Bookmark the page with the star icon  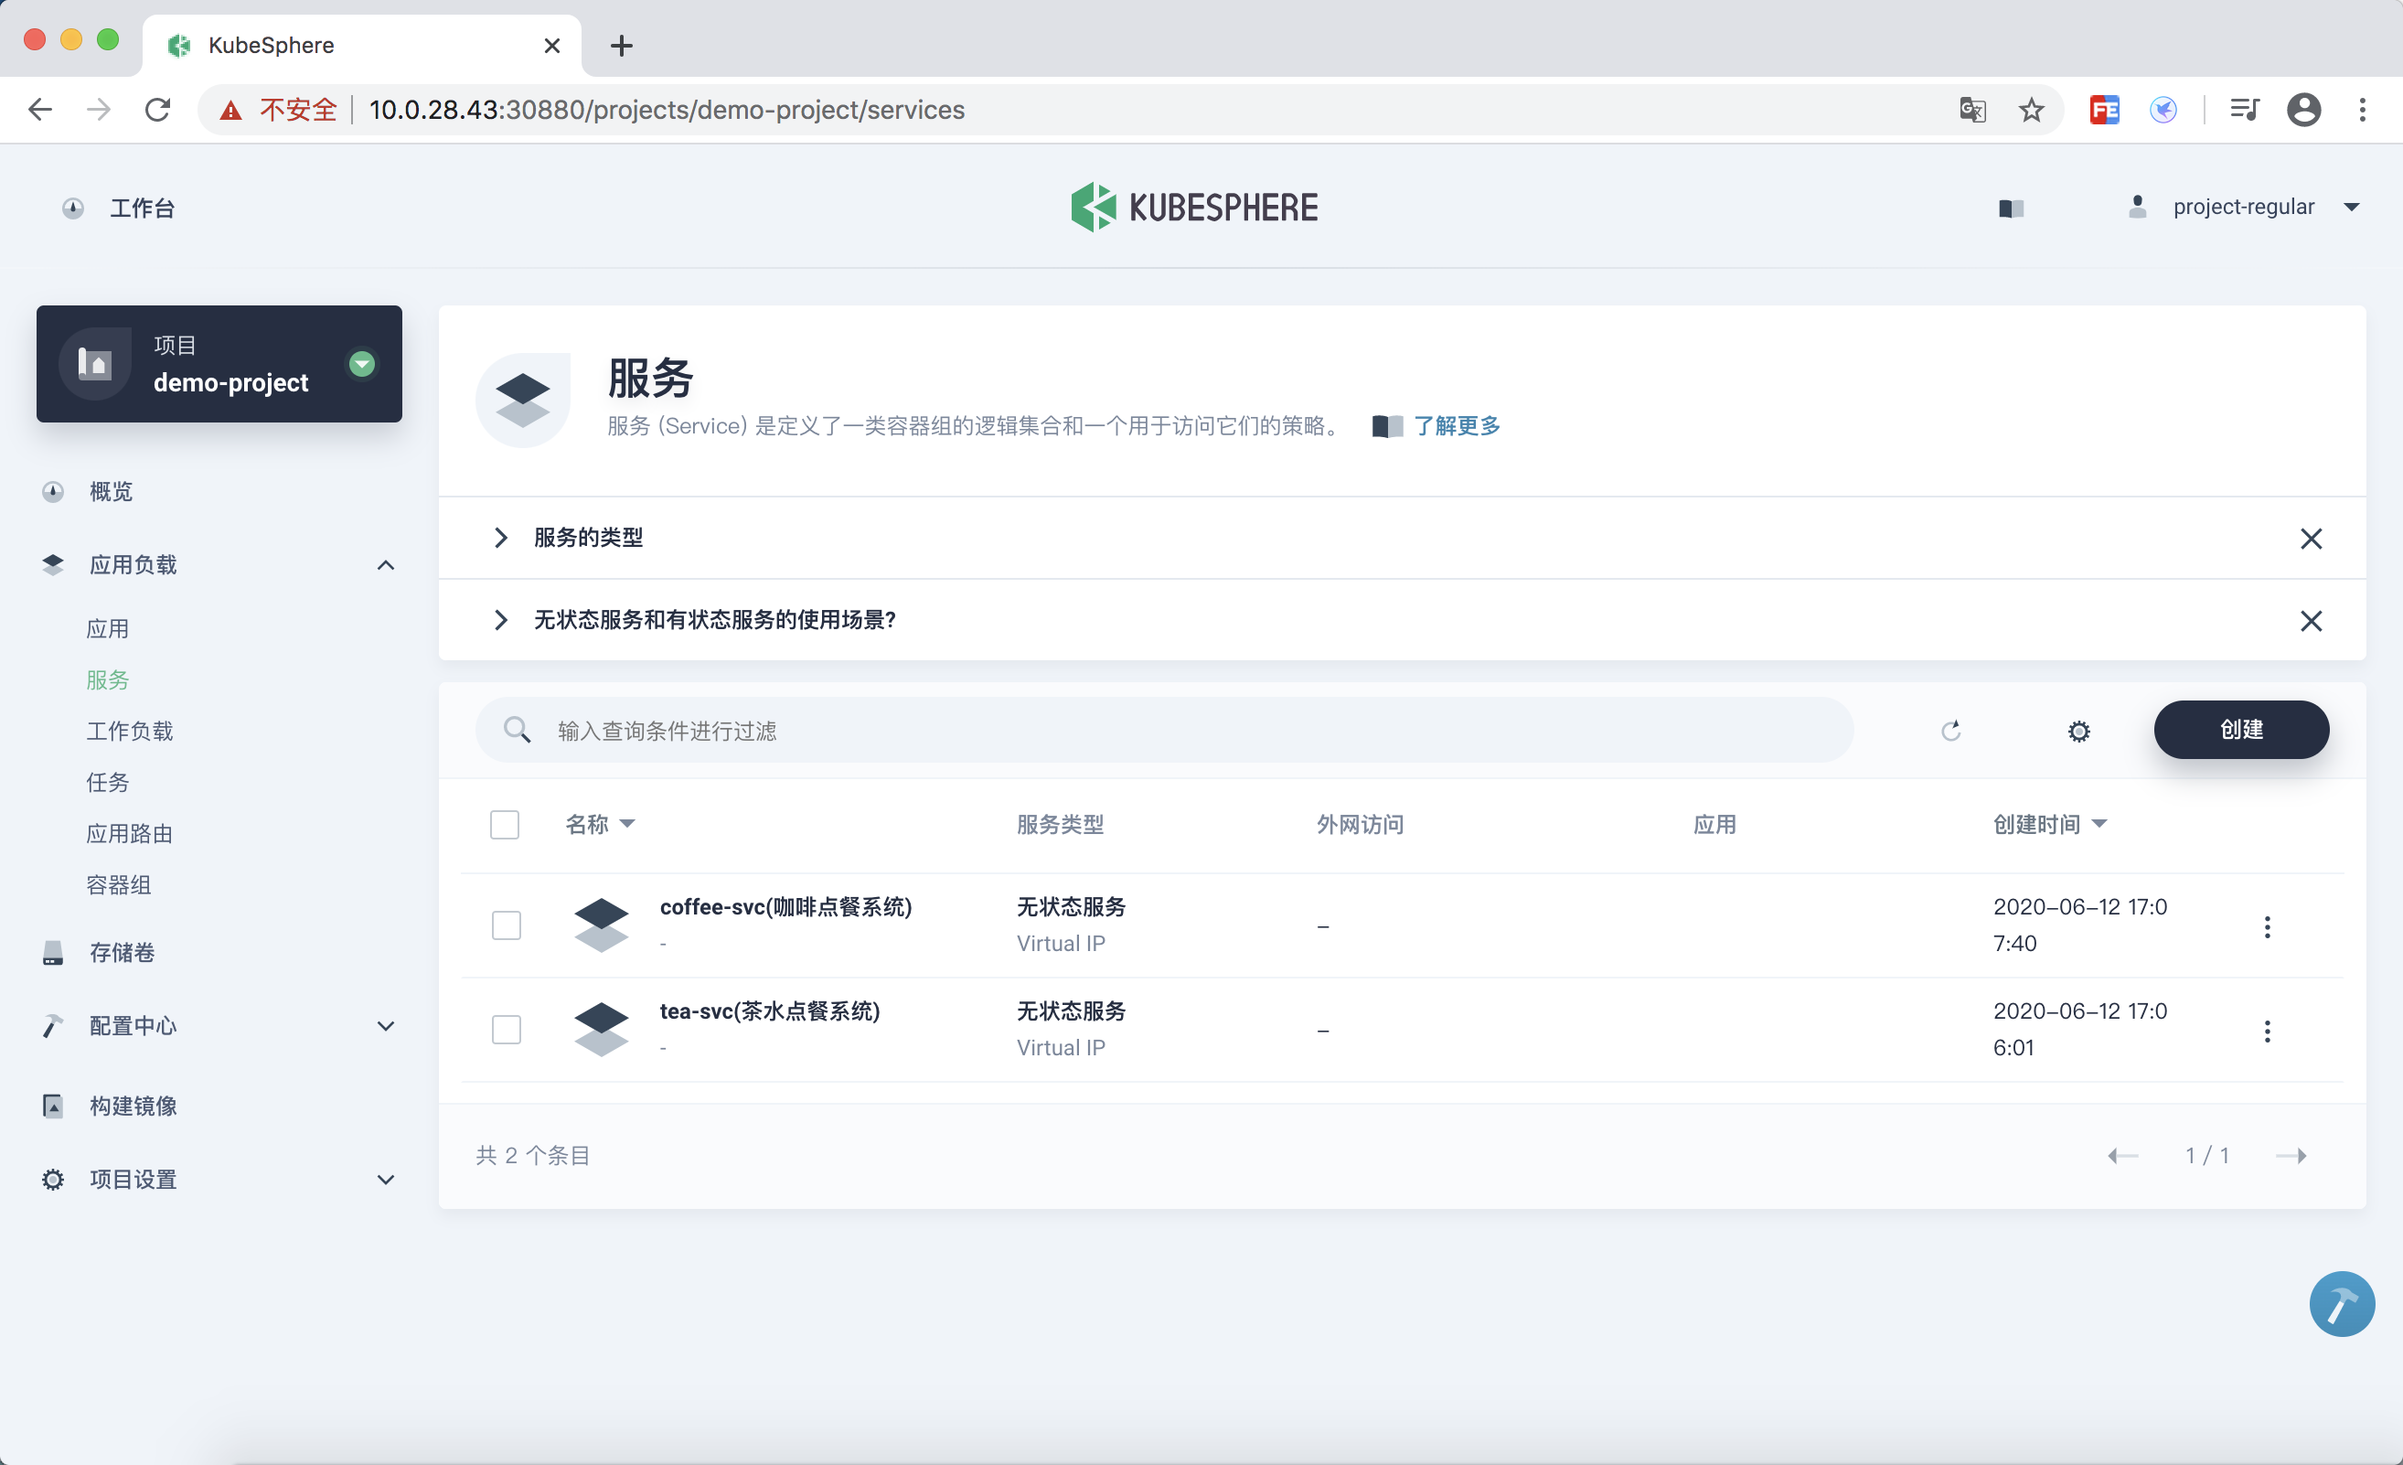(x=2032, y=111)
